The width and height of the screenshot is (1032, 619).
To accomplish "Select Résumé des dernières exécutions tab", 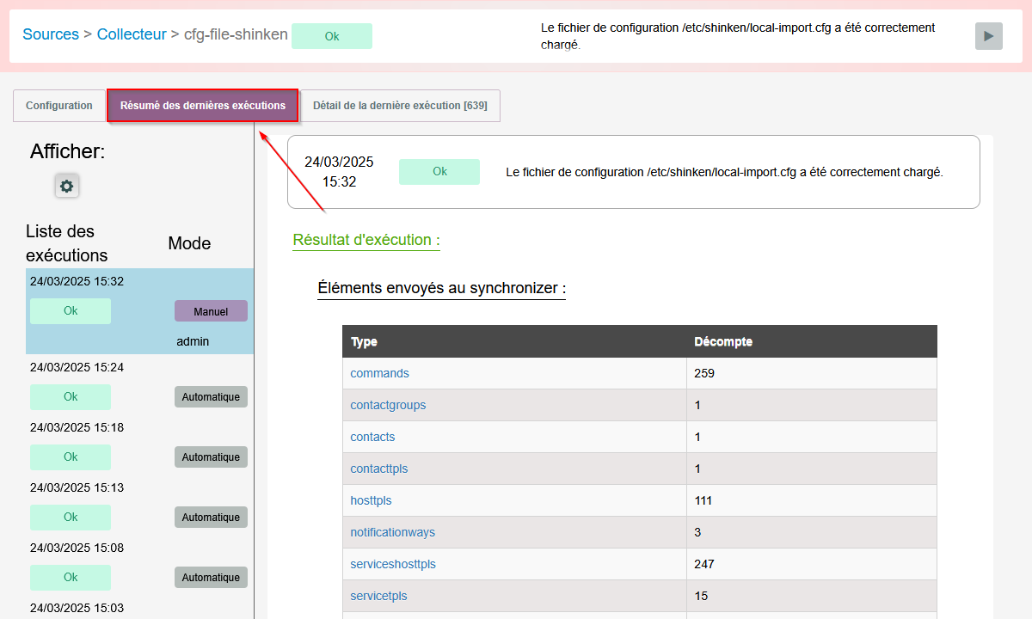I will [203, 106].
